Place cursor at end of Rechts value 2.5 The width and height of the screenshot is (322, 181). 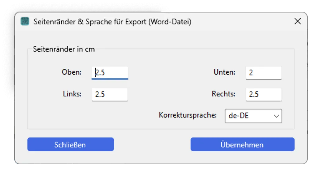259,95
